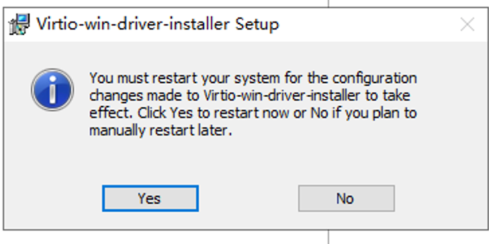Screen dimensions: 489x244
Task: Click Yes to restart now
Action: click(150, 198)
